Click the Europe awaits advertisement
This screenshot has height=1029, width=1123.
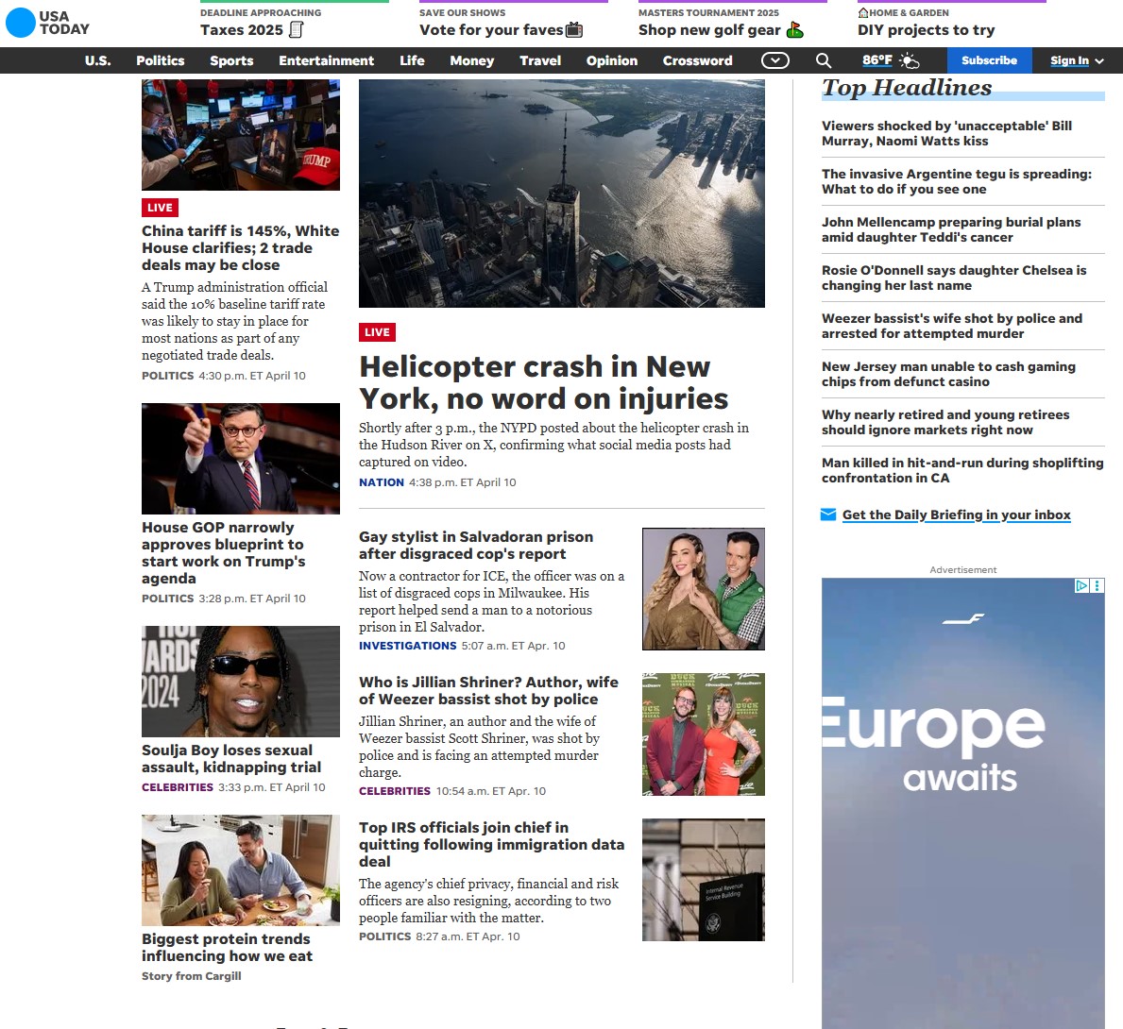click(x=962, y=803)
